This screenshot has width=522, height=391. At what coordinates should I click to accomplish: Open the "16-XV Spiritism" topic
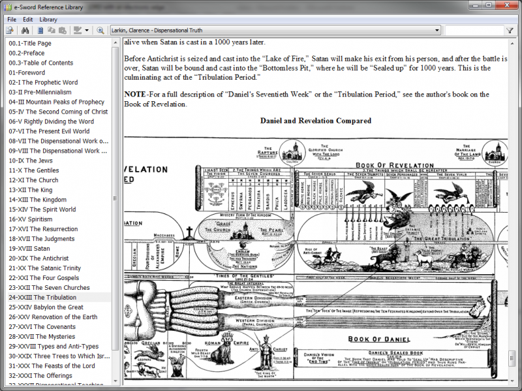click(31, 219)
